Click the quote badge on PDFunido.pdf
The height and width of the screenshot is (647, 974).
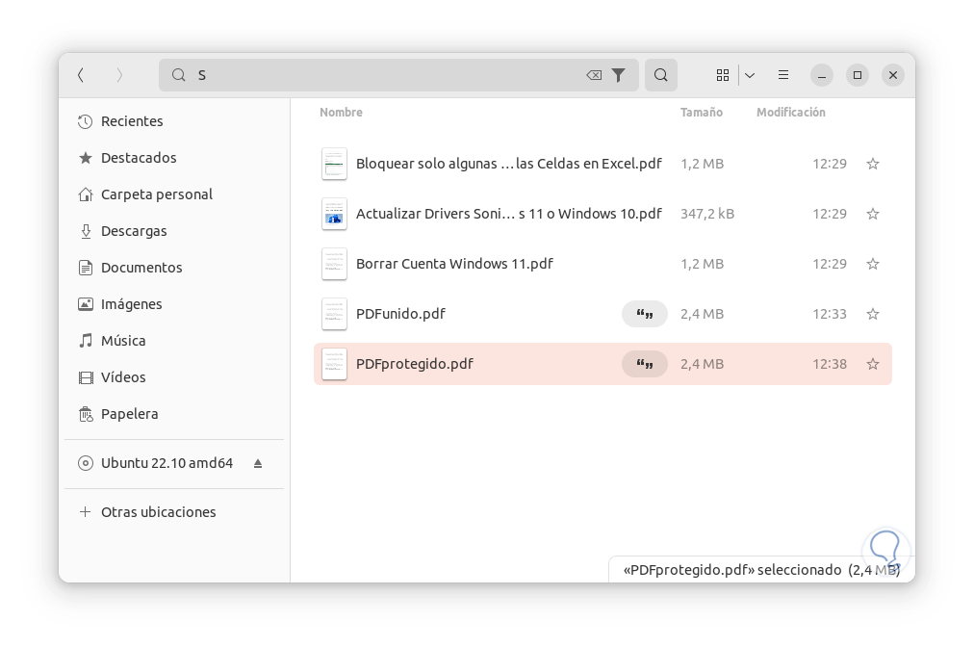pos(645,314)
